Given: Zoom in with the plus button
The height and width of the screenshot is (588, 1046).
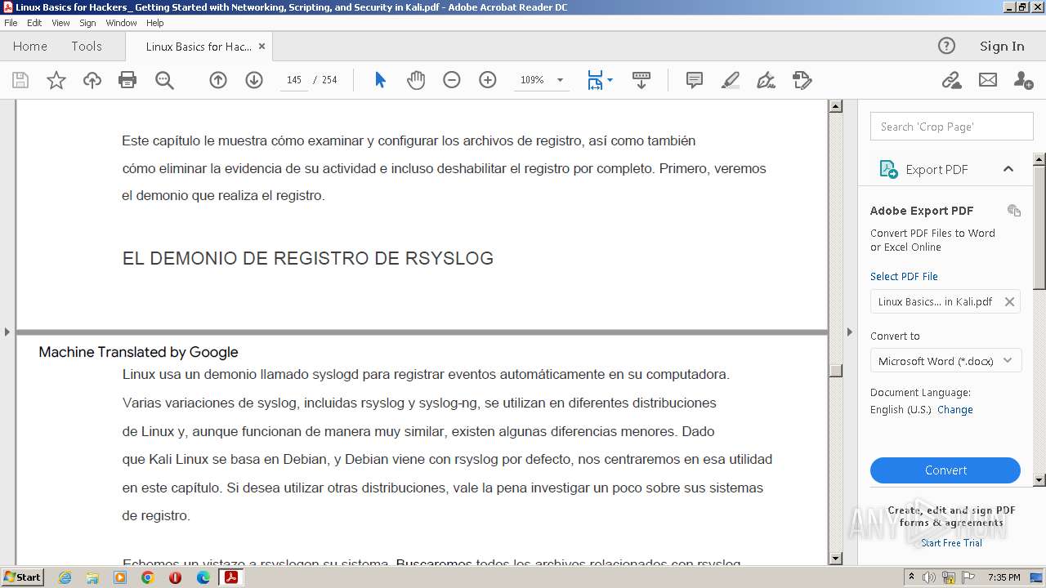Looking at the screenshot, I should (488, 80).
